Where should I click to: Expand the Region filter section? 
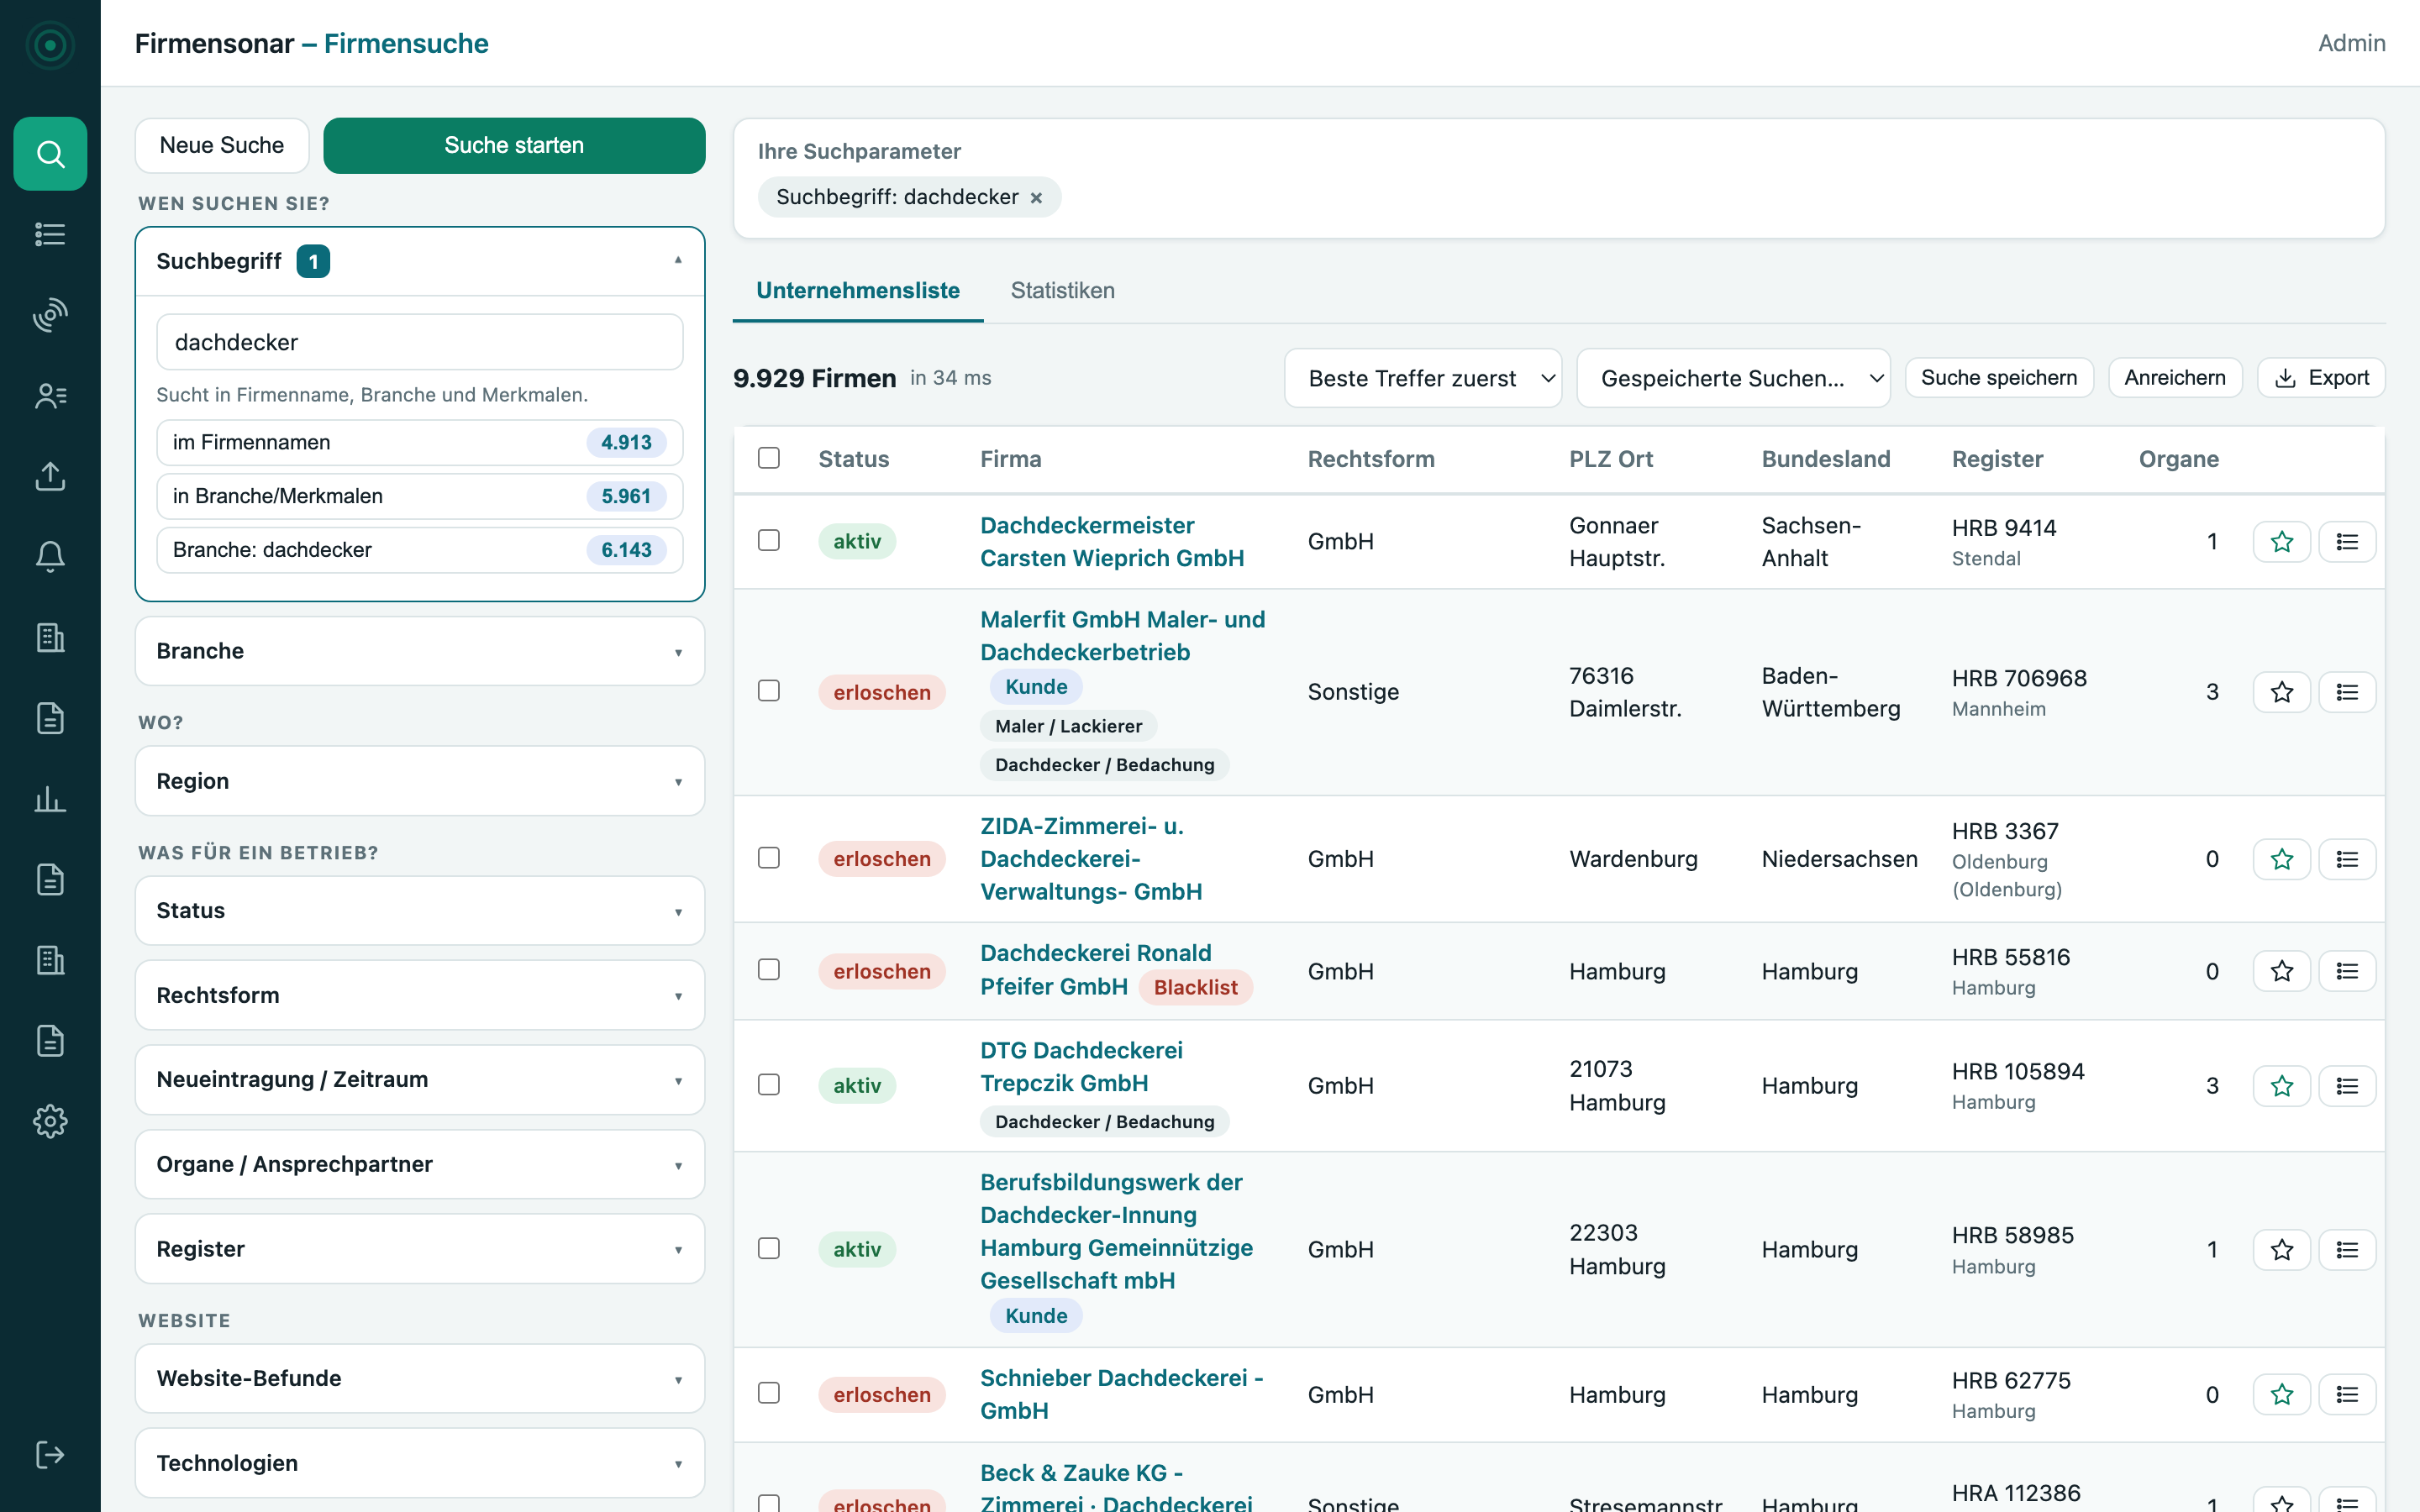pos(420,781)
